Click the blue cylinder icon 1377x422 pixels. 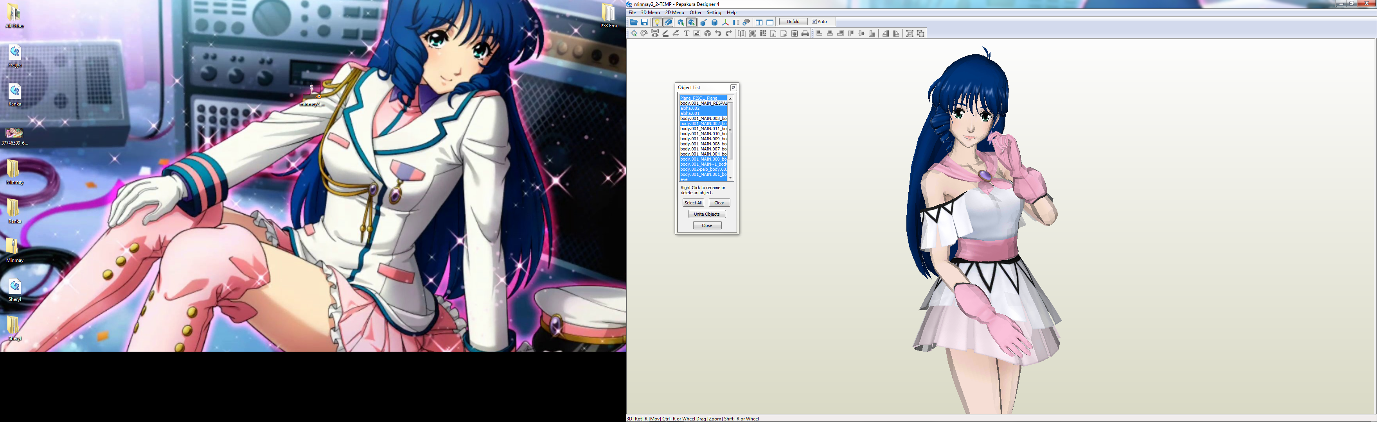tap(715, 22)
